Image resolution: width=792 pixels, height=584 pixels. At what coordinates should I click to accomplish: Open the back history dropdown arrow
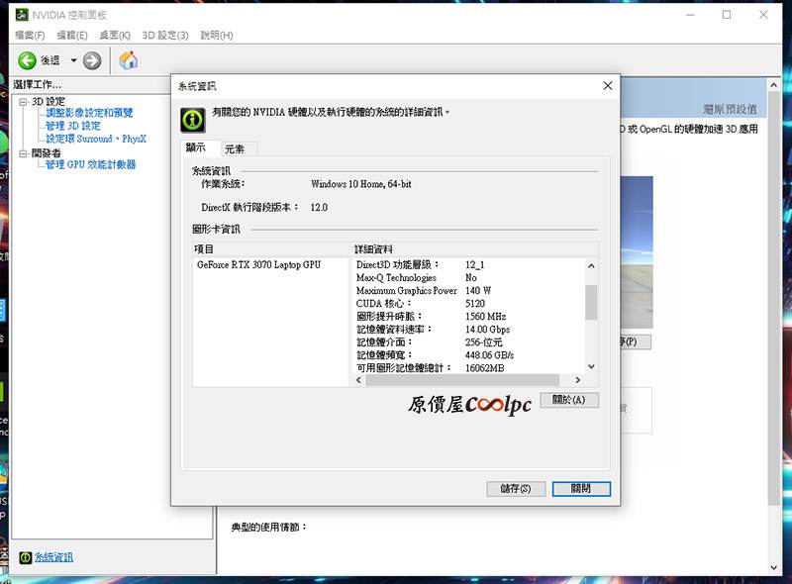[73, 60]
